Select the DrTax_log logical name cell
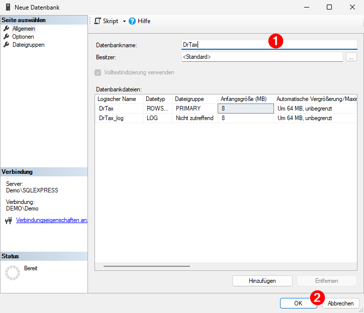This screenshot has height=313, width=364. [119, 118]
